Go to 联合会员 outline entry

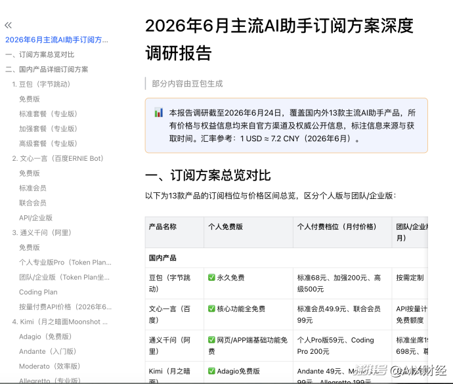coord(33,203)
